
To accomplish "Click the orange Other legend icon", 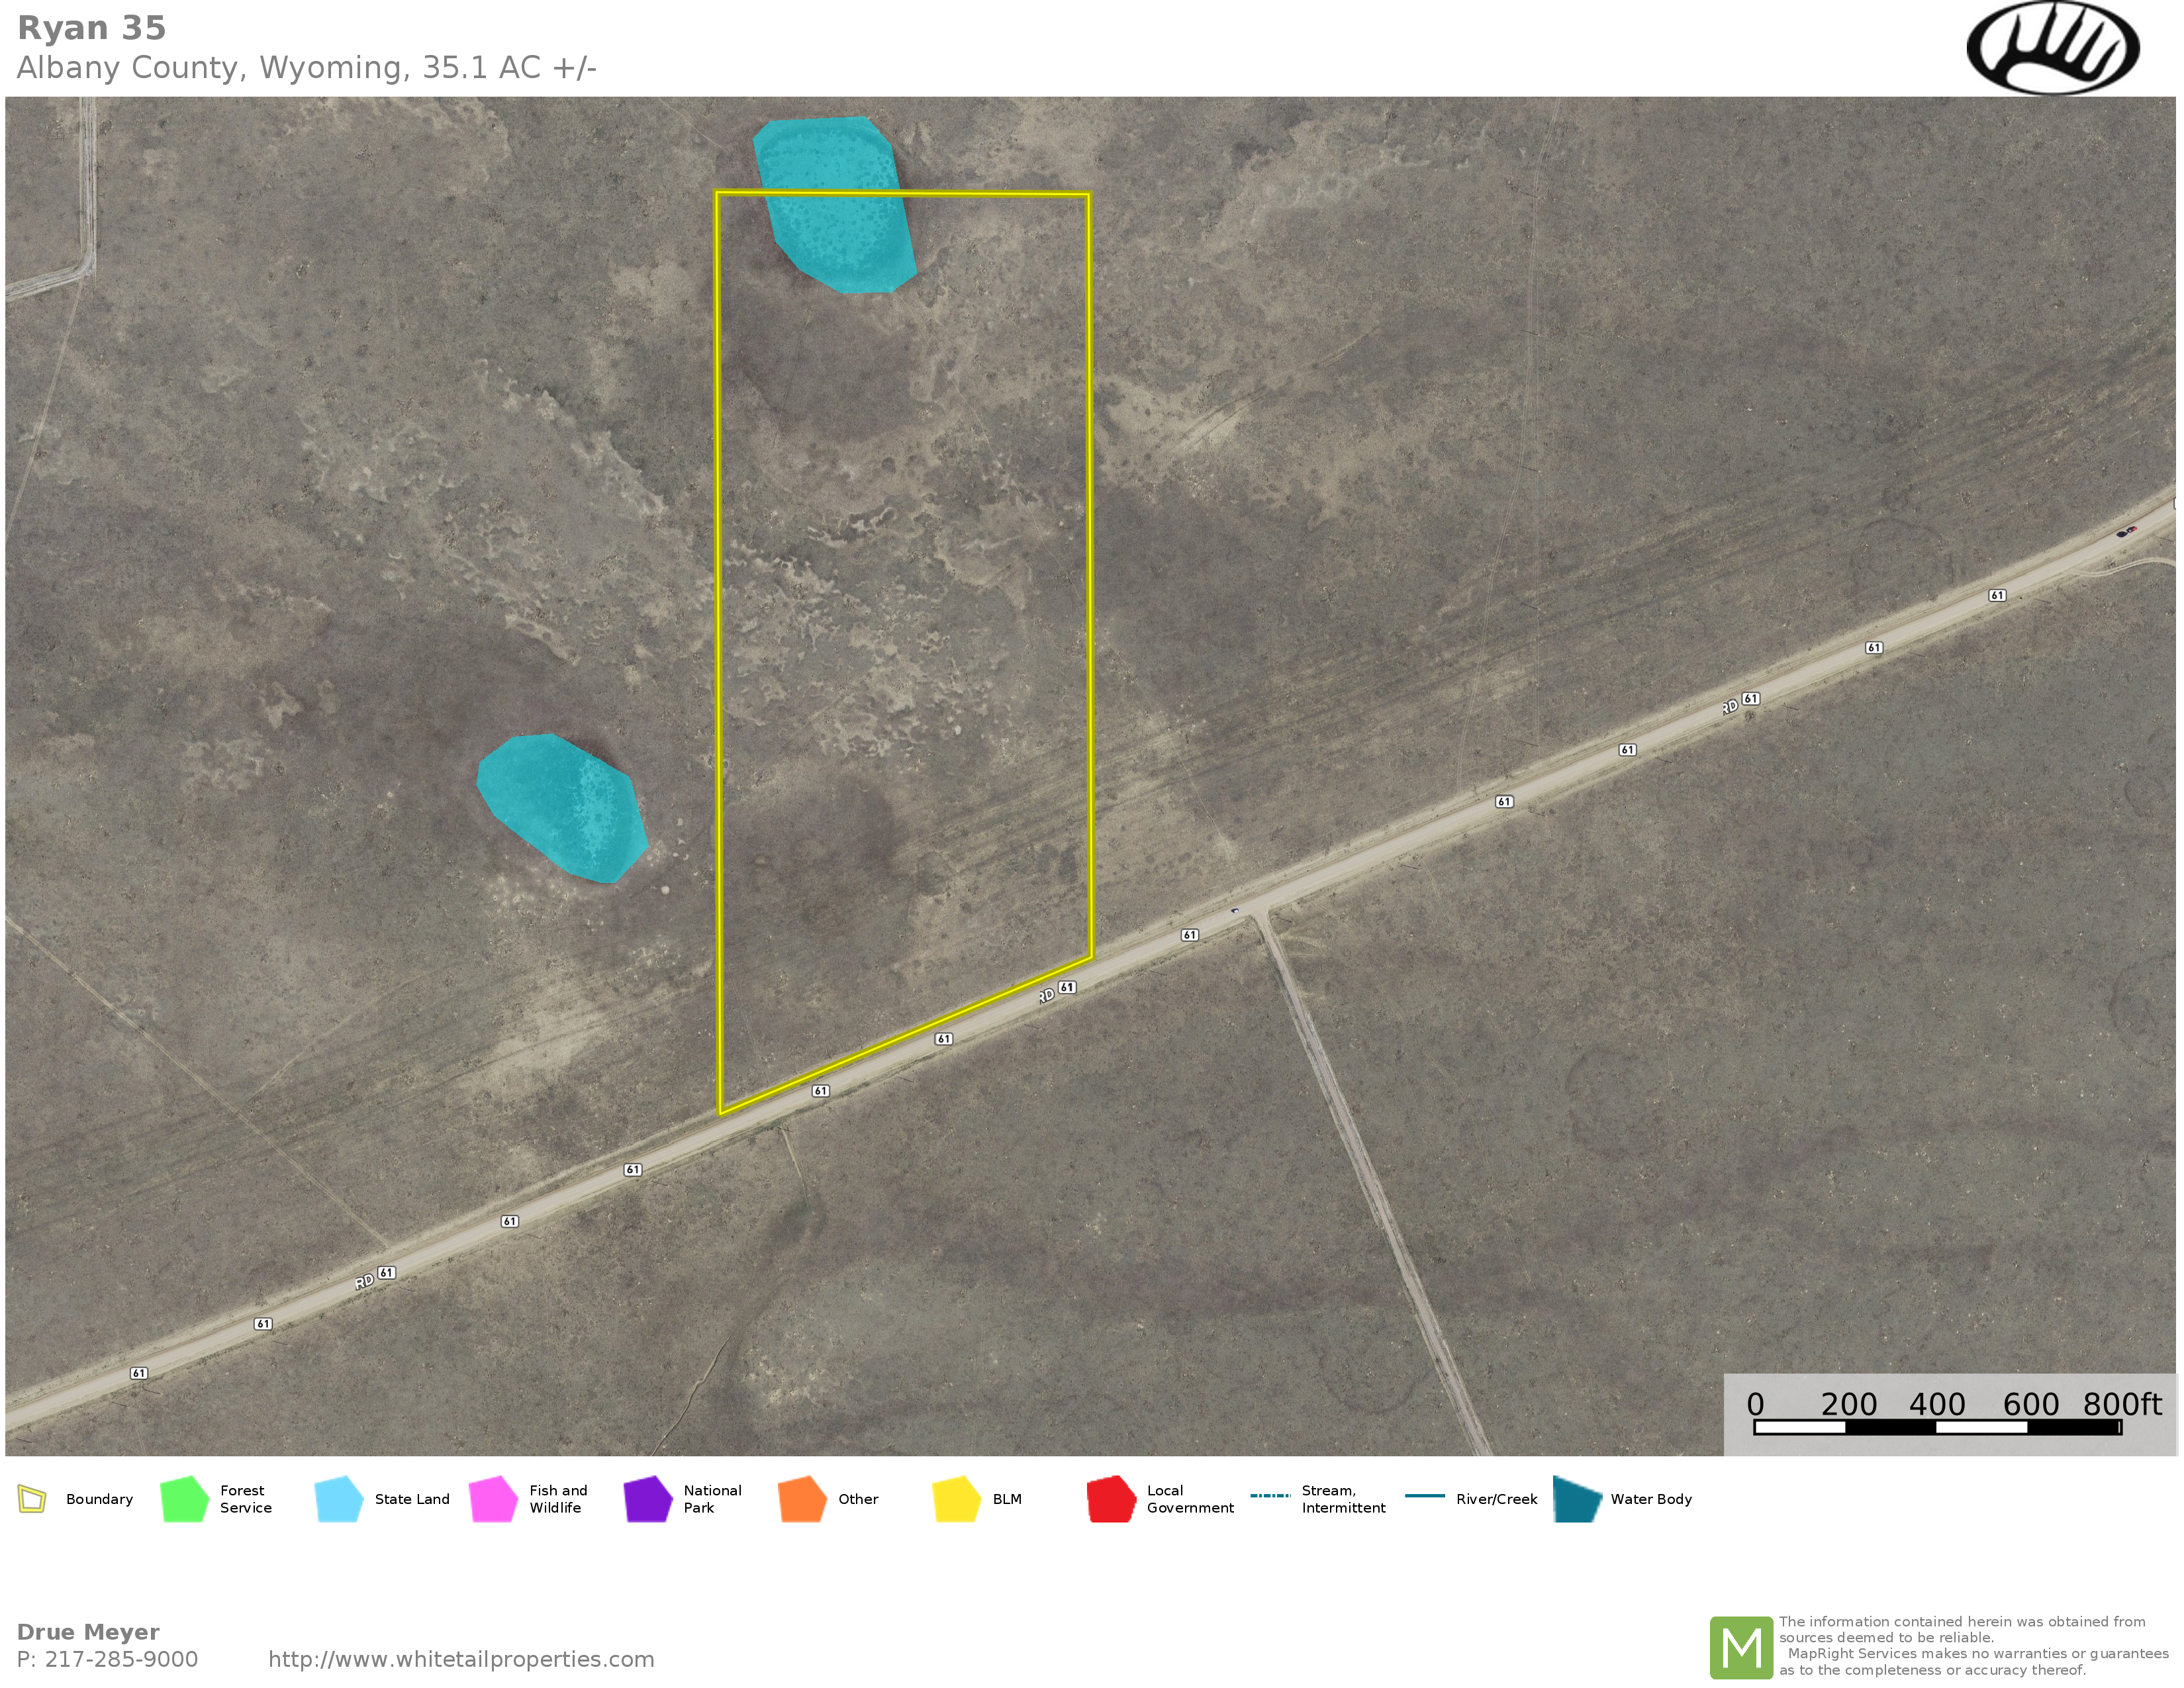I will click(x=802, y=1499).
